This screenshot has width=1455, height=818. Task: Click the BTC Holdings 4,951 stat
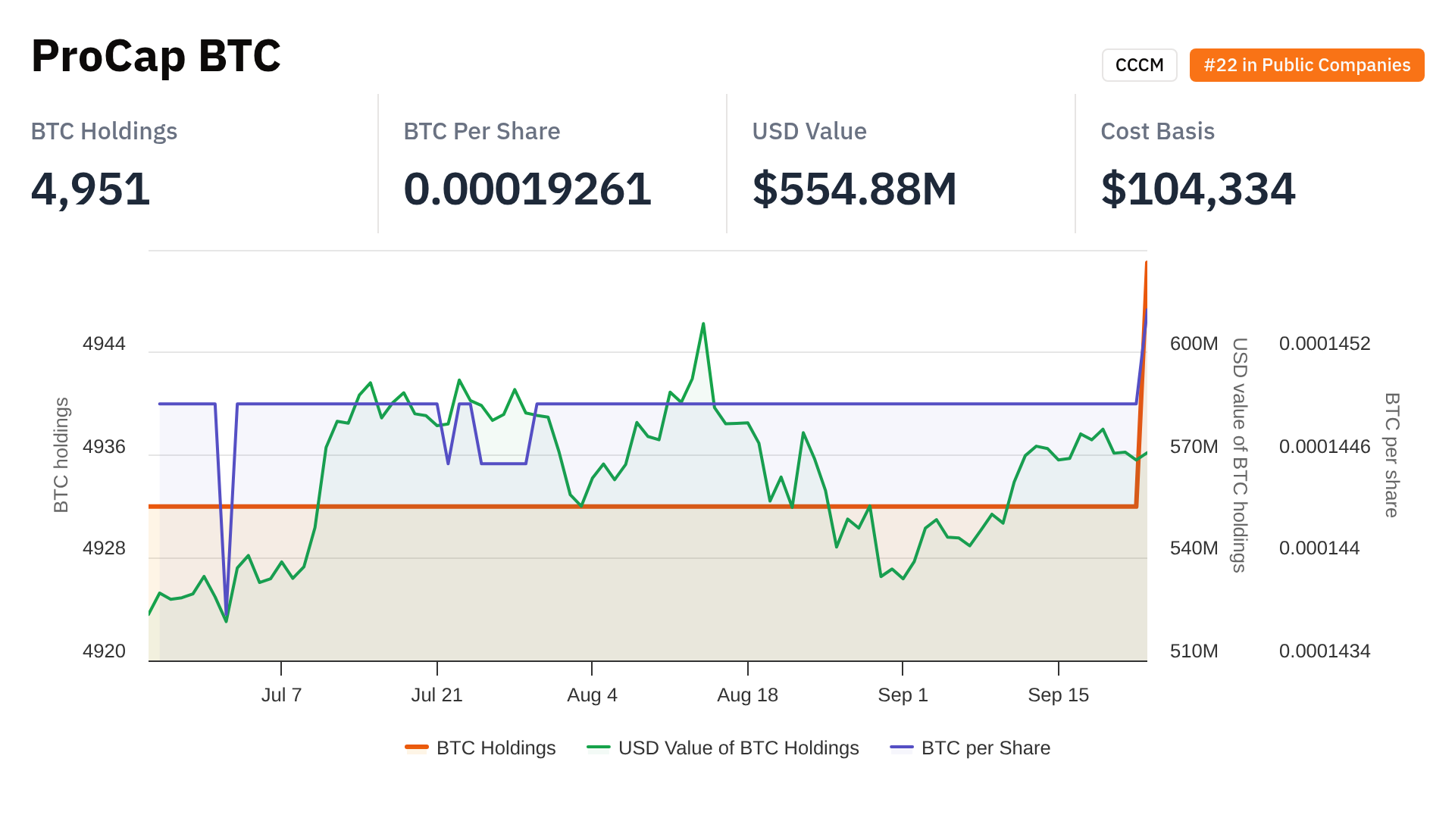click(91, 189)
